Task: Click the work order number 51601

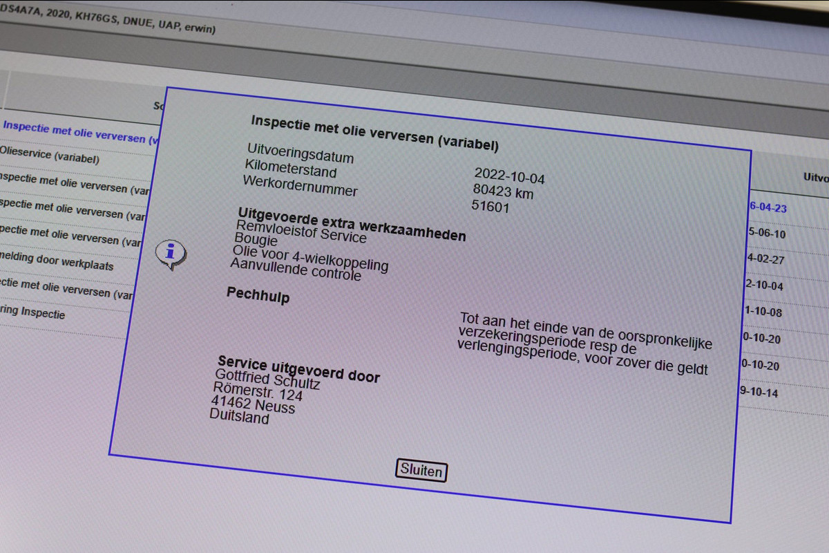Action: [490, 206]
